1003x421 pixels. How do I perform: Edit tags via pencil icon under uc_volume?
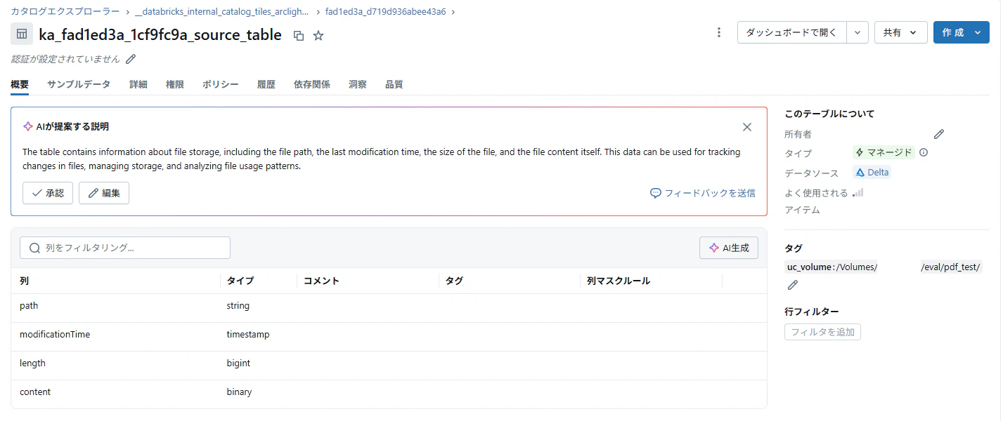(792, 284)
